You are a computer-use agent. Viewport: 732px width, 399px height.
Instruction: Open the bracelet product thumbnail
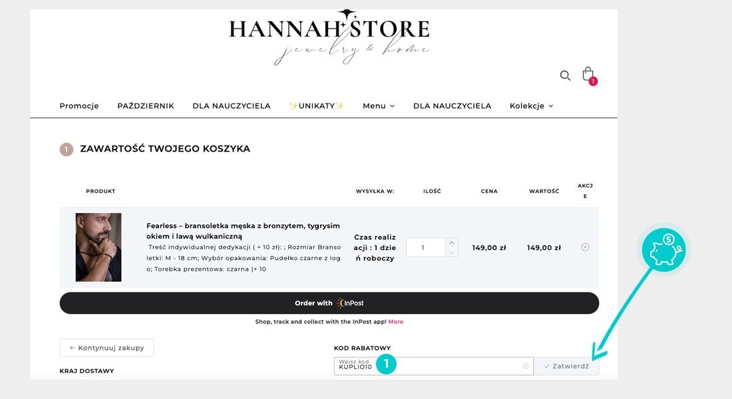click(98, 247)
